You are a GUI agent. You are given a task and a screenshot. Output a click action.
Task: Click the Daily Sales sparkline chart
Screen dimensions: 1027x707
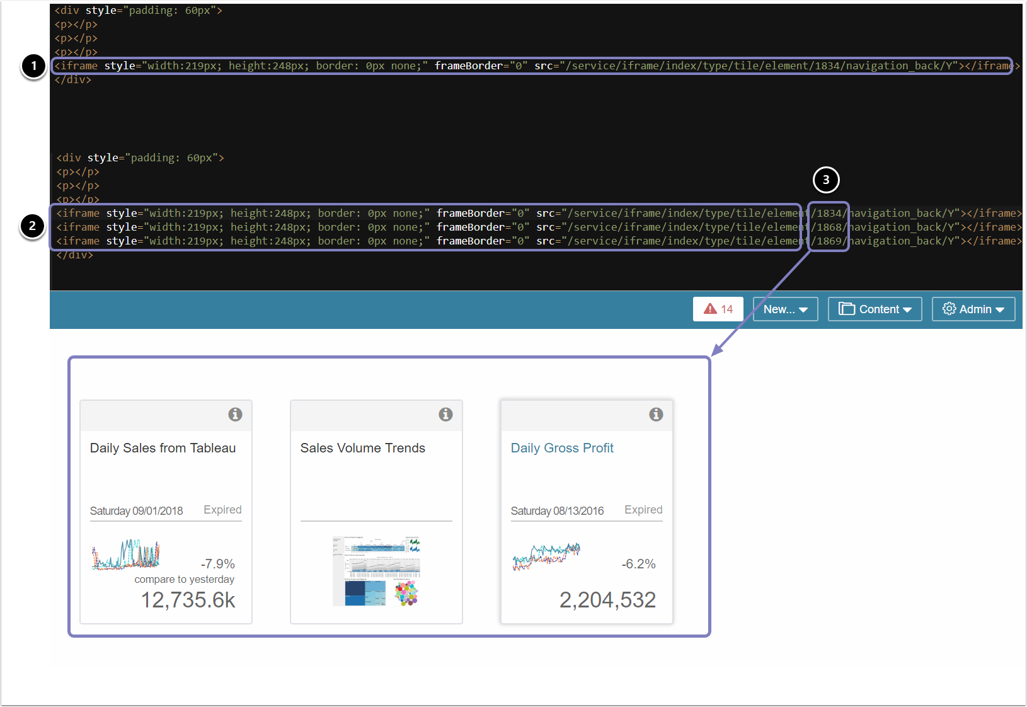[125, 555]
